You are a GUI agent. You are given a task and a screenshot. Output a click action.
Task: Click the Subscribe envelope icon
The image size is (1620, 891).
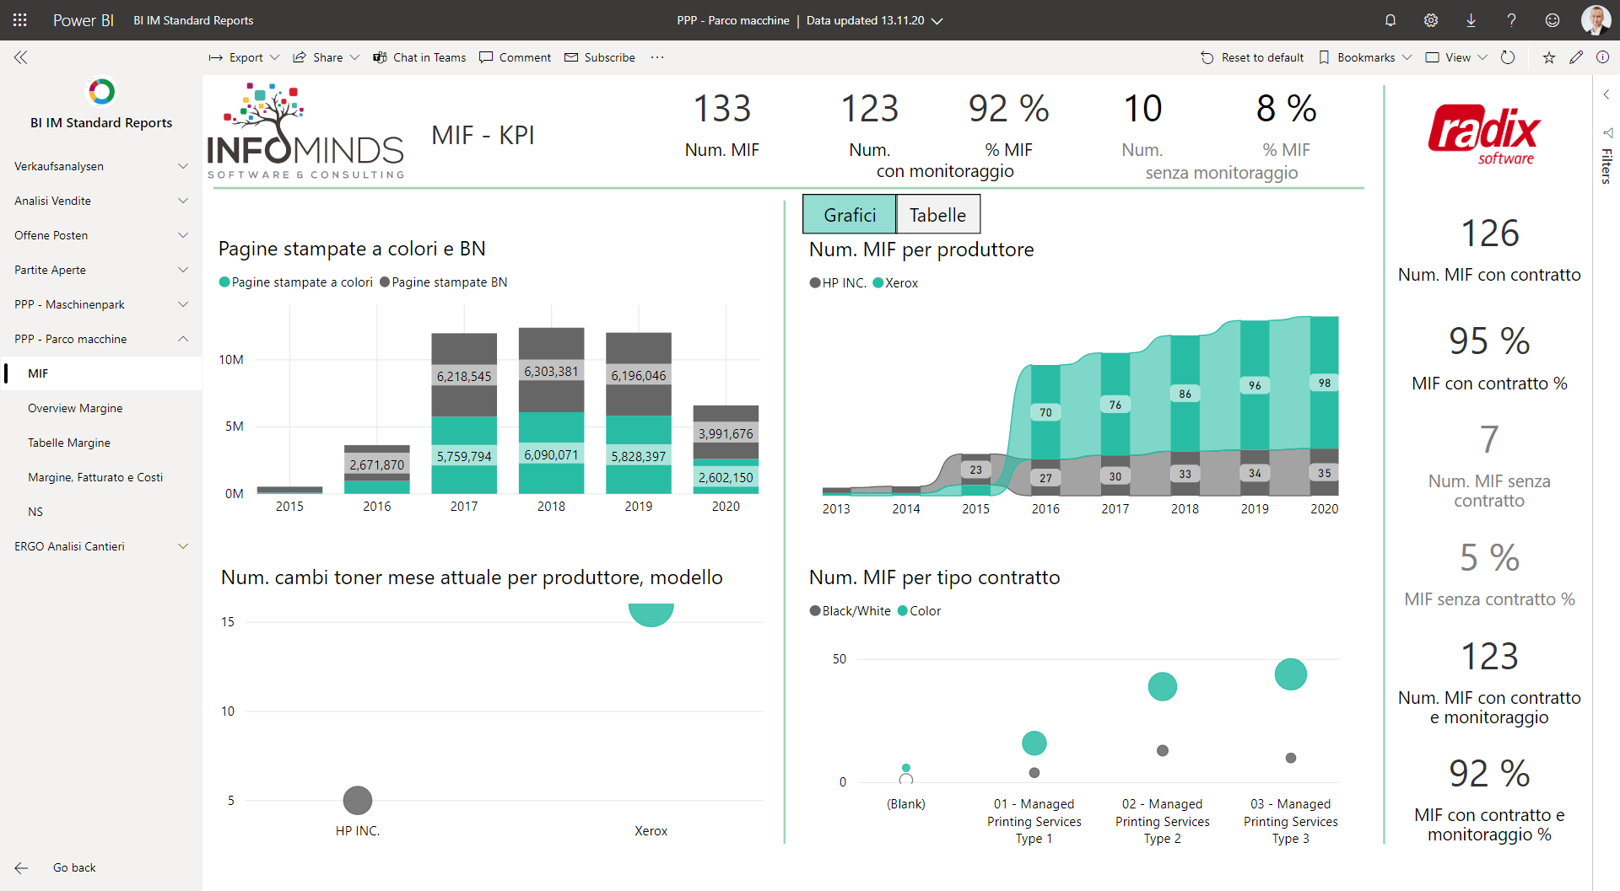571,57
